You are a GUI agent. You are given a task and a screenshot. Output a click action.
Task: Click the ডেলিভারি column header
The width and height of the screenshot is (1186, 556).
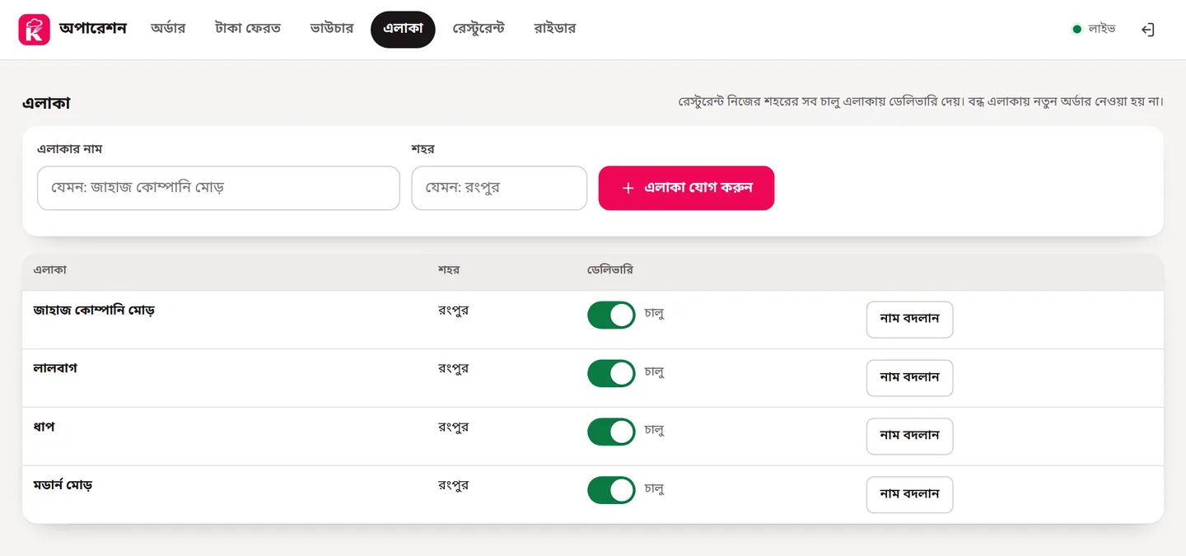pyautogui.click(x=610, y=270)
